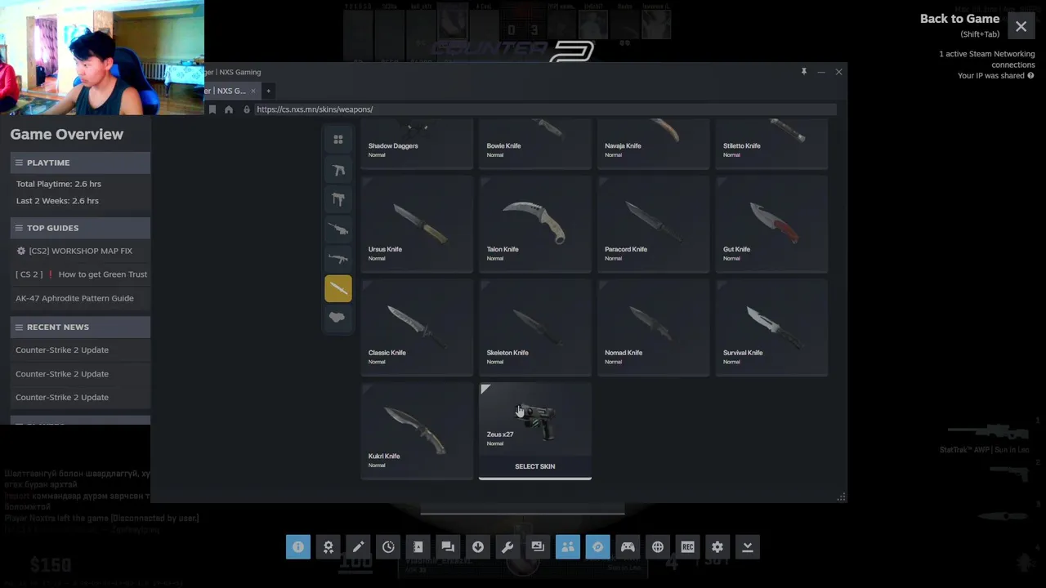Open the playtime clock icon in overlay toolbar
Viewport: 1046px width, 588px height.
tap(388, 547)
